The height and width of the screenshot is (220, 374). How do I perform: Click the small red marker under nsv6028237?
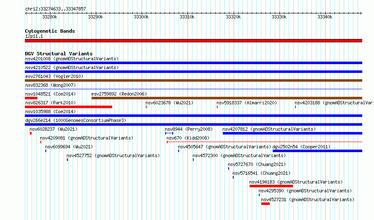point(31,133)
